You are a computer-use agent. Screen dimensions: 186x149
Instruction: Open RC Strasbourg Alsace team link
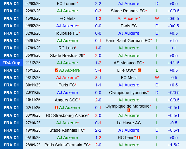click(x=66, y=115)
